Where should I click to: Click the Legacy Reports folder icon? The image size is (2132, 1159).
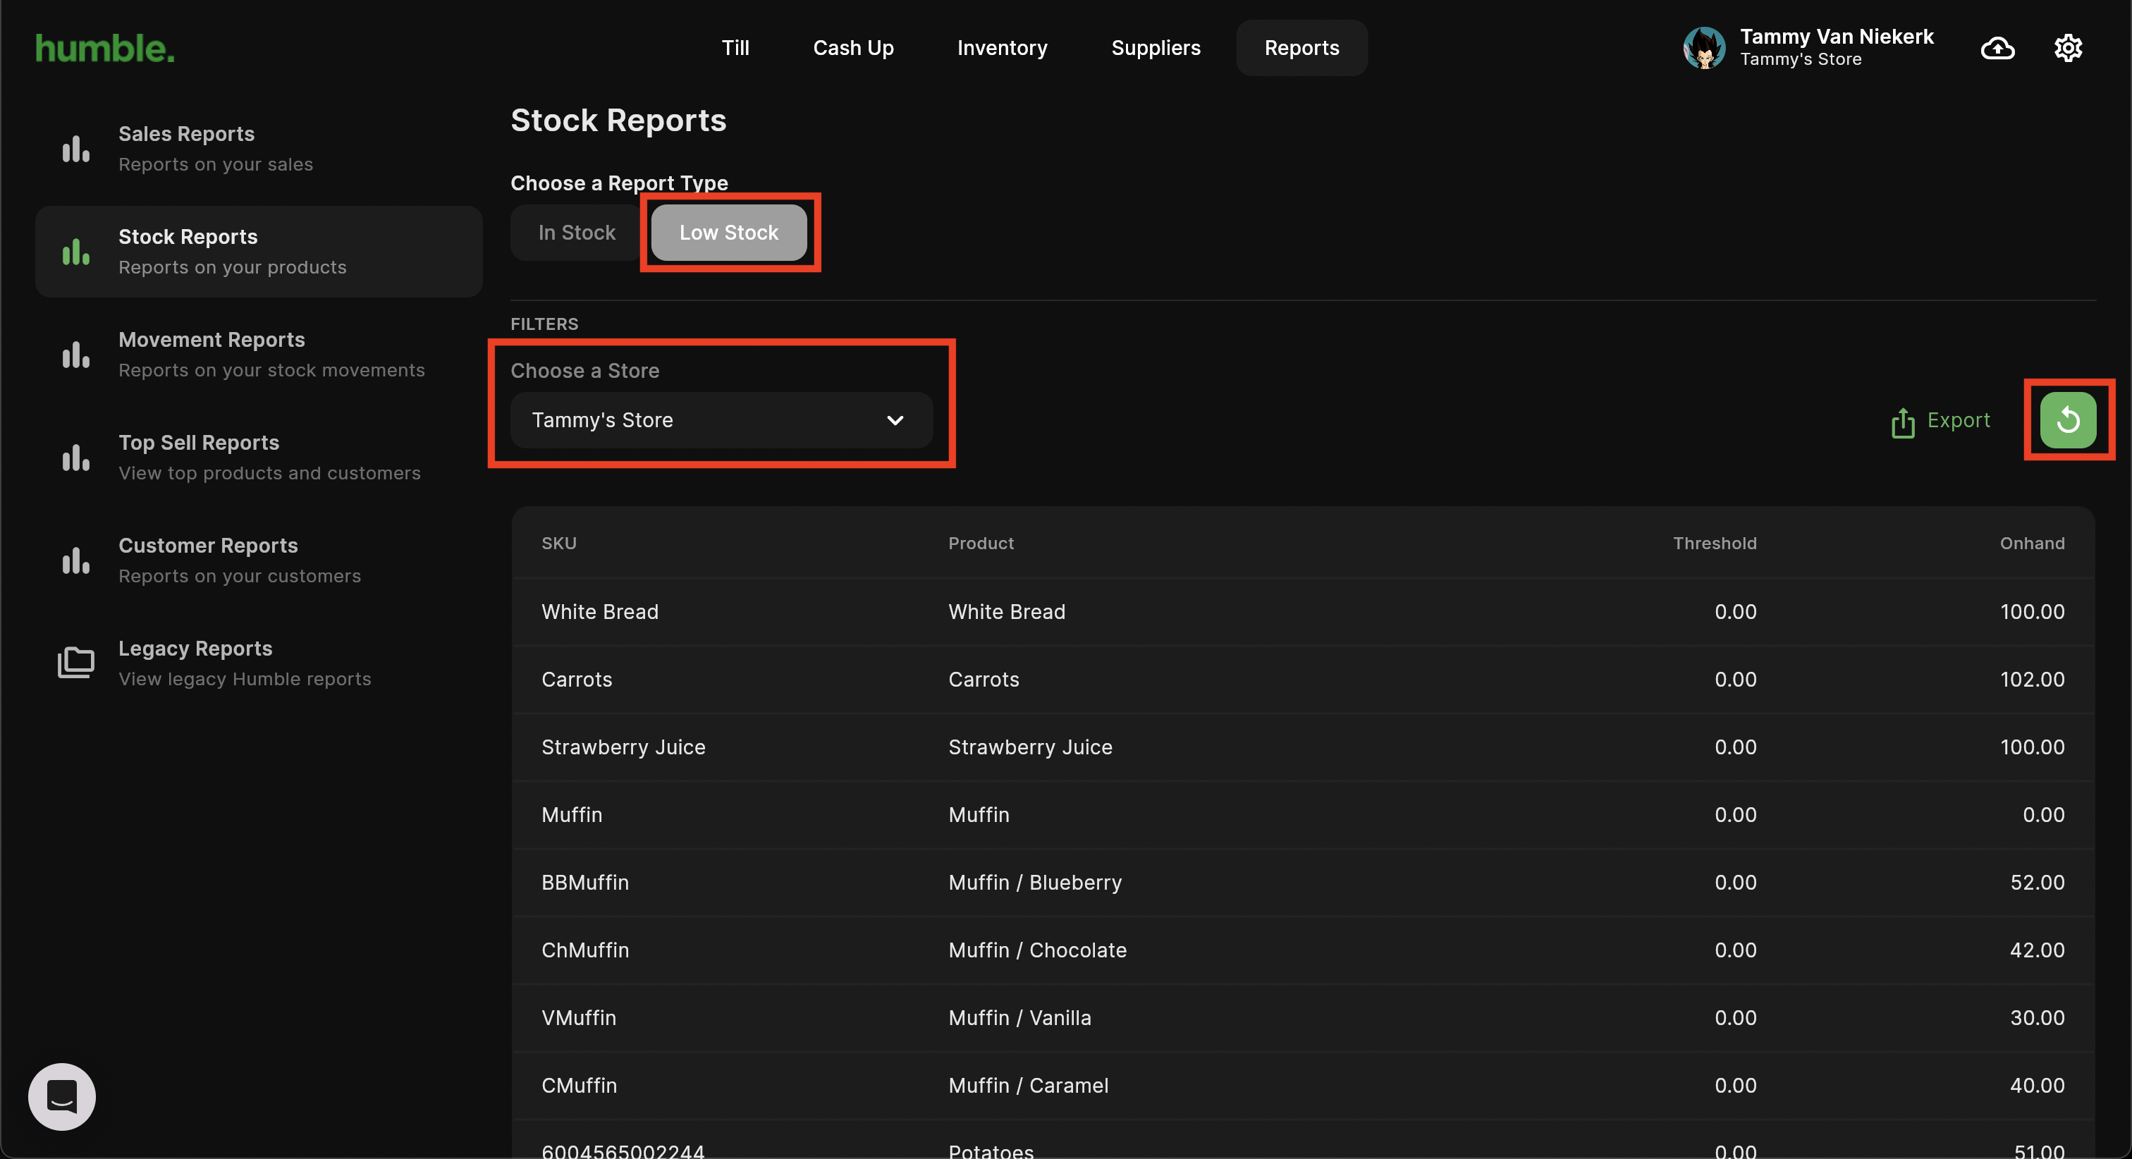click(x=76, y=662)
